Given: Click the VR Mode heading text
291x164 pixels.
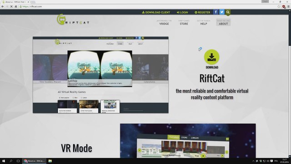Looking at the screenshot, I should (x=76, y=148).
